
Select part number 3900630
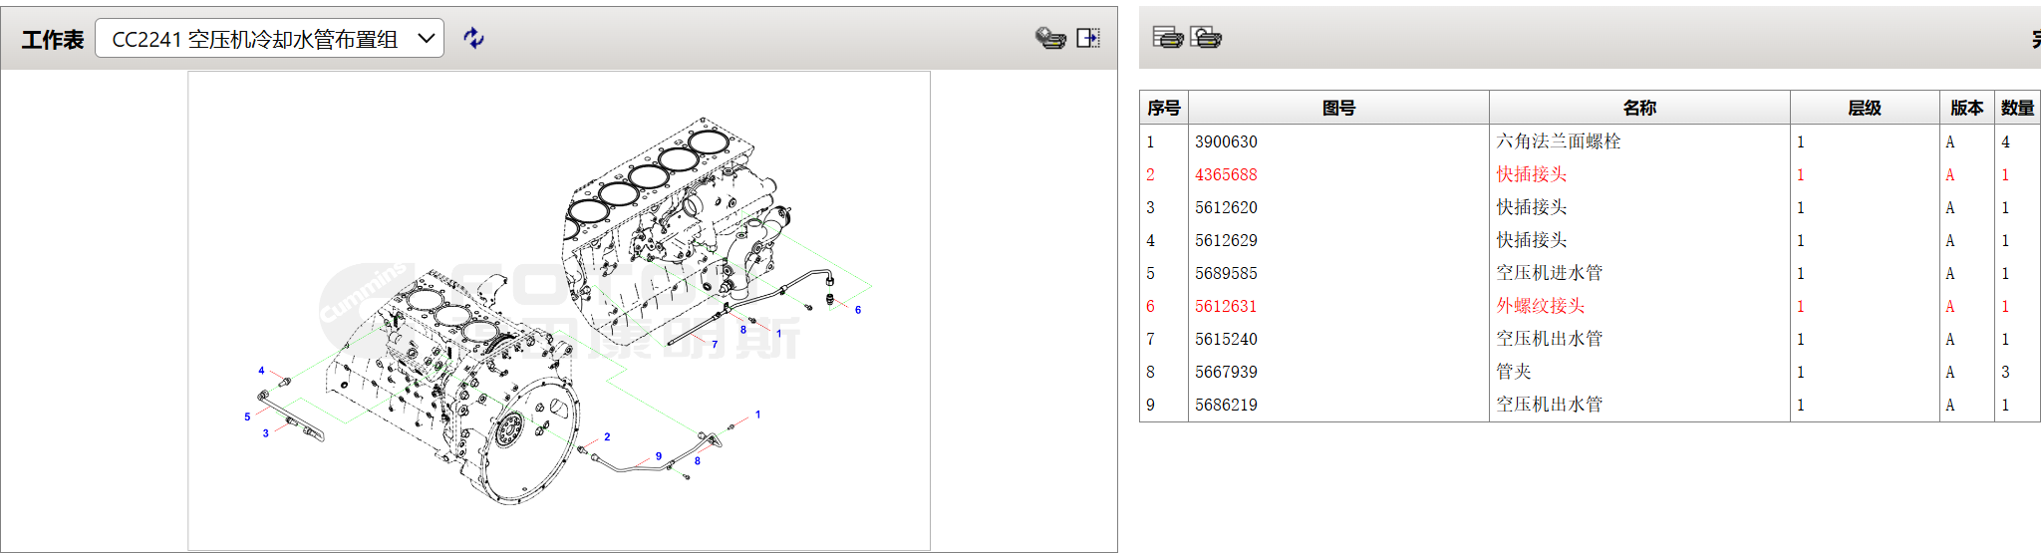pos(1226,141)
